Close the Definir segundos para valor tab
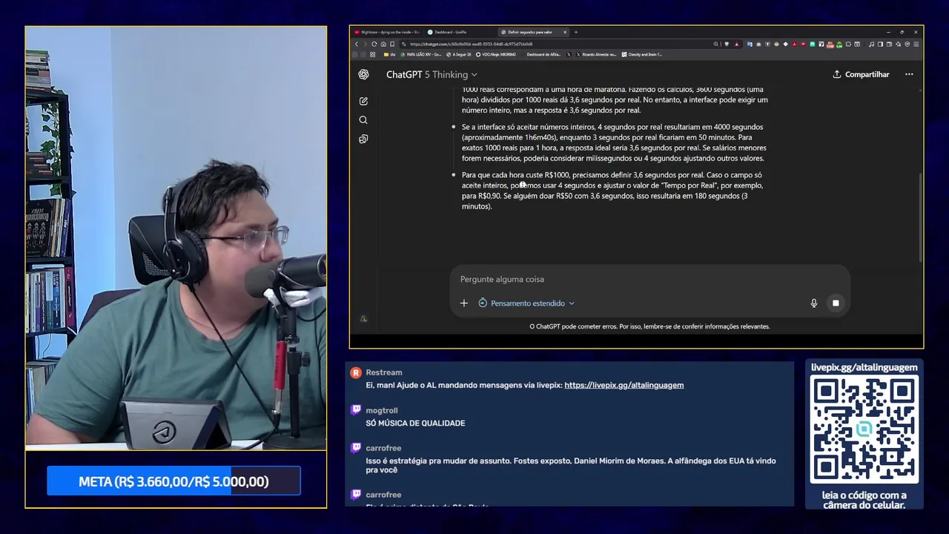Viewport: 949px width, 534px height. click(x=565, y=32)
